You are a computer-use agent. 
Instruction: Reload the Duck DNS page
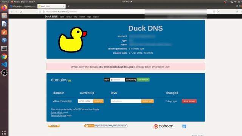(21, 12)
